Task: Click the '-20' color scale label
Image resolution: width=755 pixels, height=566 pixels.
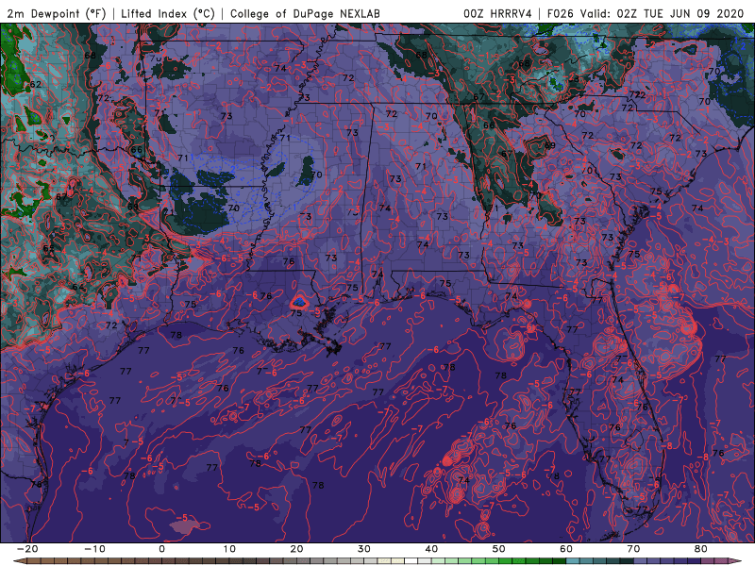Action: (x=27, y=549)
